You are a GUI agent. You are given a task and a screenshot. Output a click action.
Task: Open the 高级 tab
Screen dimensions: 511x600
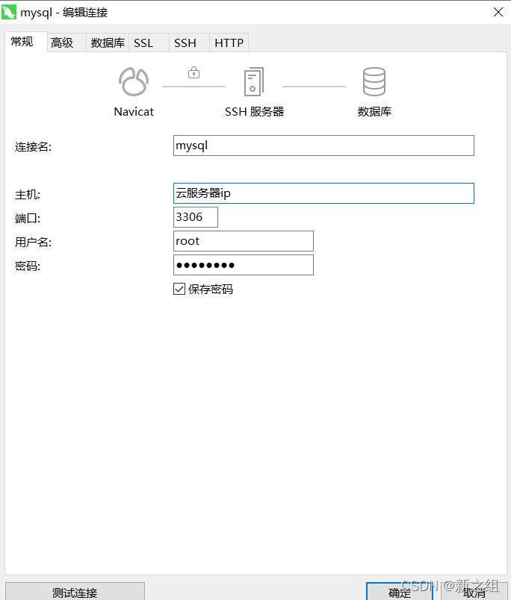point(66,43)
